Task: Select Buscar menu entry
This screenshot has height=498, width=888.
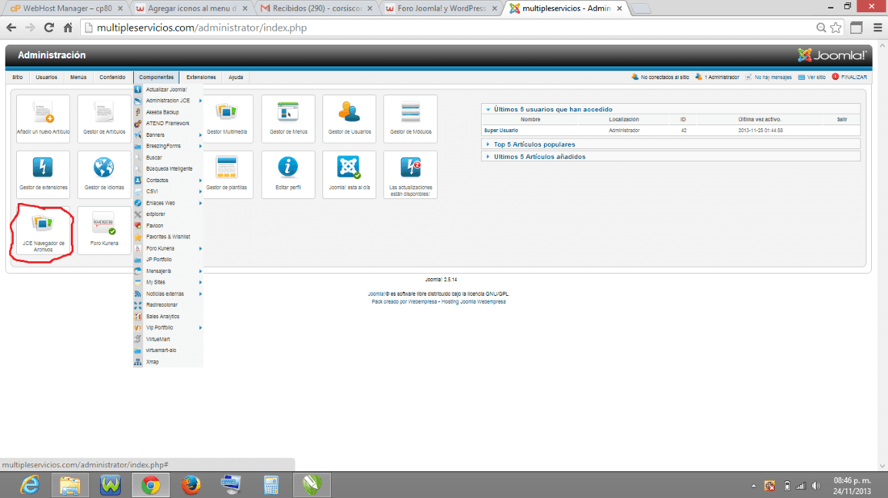Action: pos(168,158)
